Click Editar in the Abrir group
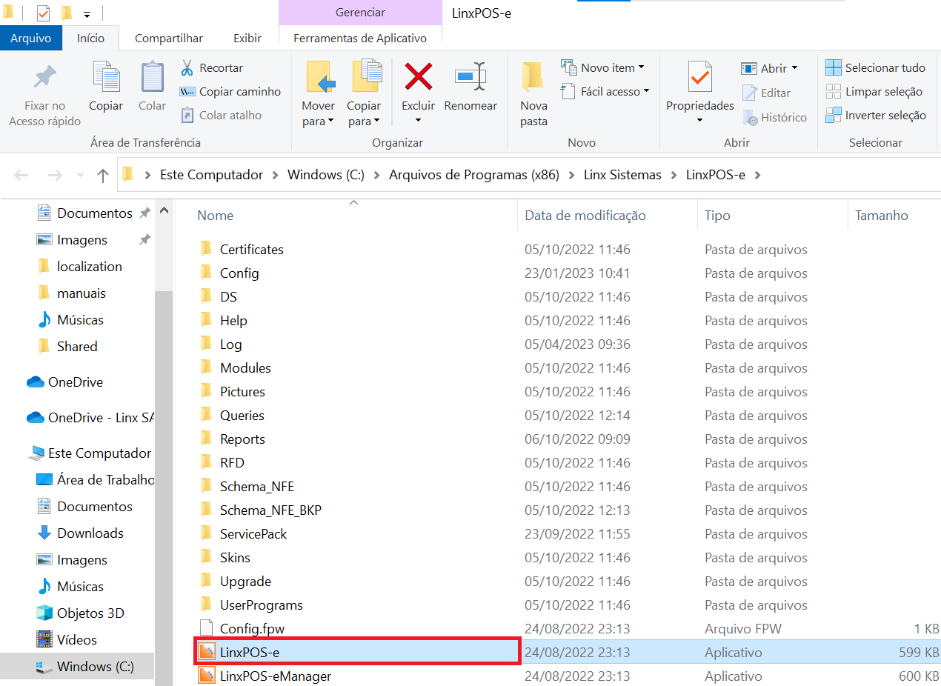 pos(766,93)
